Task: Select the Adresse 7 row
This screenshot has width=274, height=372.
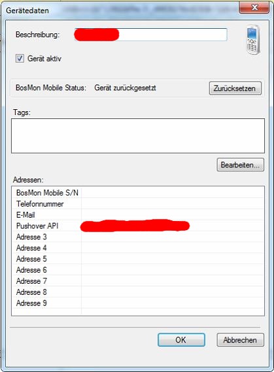Action: pyautogui.click(x=138, y=281)
